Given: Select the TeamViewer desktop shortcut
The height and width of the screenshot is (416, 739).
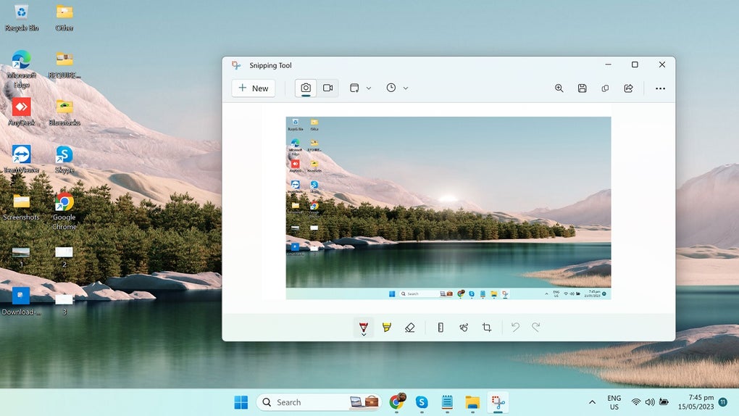Looking at the screenshot, I should point(21,159).
